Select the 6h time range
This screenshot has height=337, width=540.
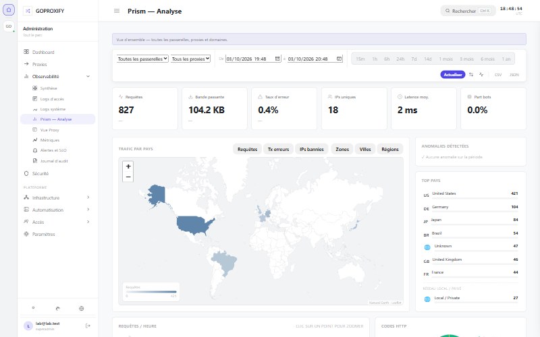pyautogui.click(x=387, y=59)
